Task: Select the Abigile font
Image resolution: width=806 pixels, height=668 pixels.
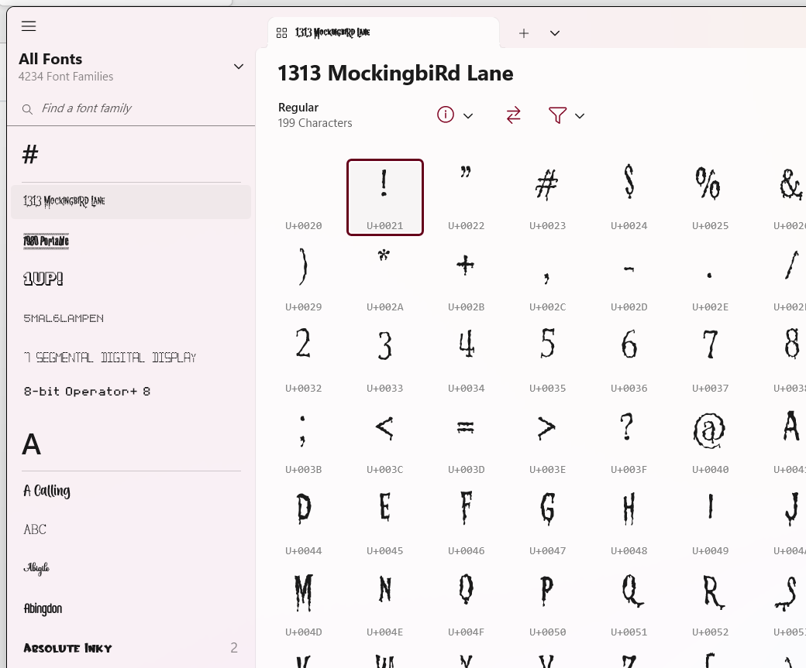Action: (131, 568)
